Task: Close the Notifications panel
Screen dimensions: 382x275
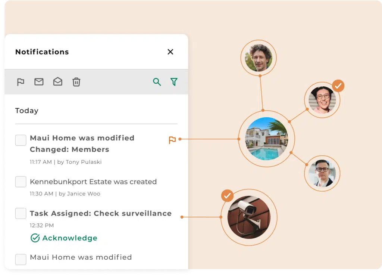Action: (x=170, y=52)
